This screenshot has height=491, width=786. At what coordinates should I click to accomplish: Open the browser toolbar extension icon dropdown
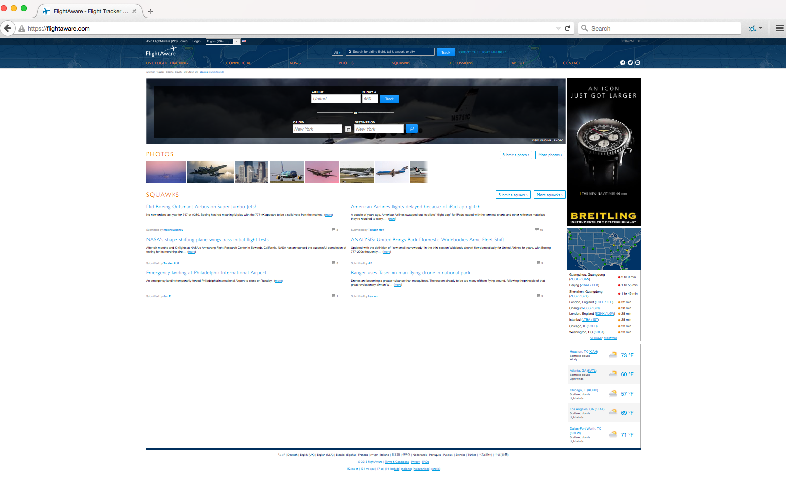tap(755, 28)
